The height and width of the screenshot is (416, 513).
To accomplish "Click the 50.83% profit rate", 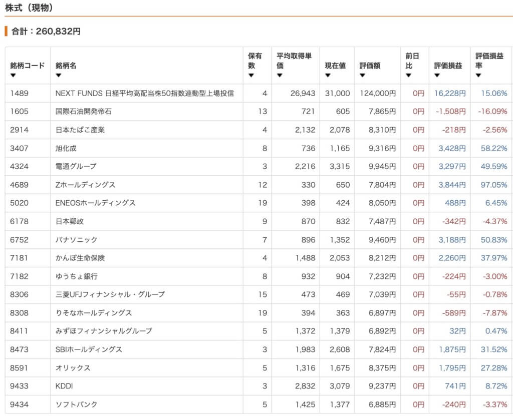I will [494, 240].
